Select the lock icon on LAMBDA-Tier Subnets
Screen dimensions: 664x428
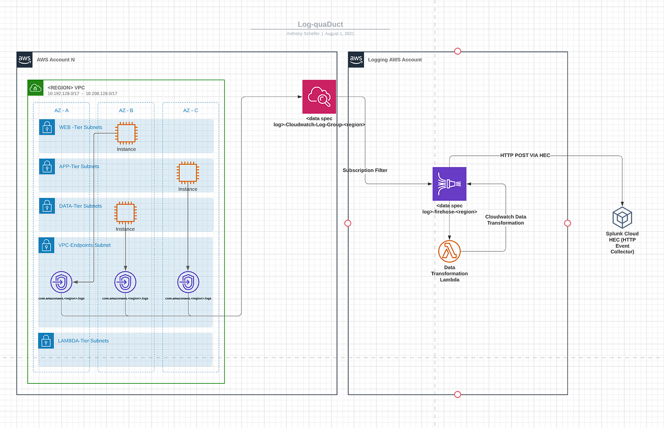coord(46,341)
